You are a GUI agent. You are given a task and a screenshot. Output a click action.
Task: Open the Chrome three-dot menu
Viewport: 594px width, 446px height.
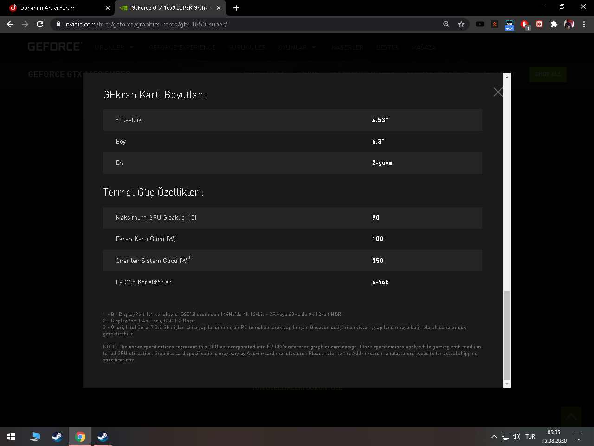(584, 24)
